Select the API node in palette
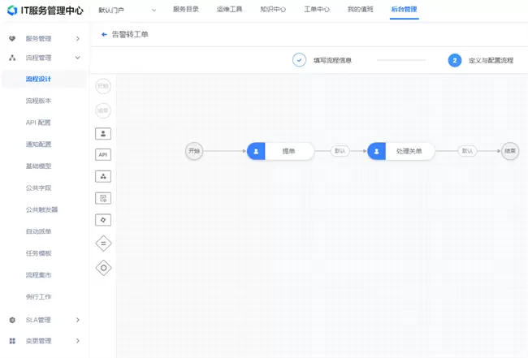Screen dimensions: 528x358 [103, 154]
